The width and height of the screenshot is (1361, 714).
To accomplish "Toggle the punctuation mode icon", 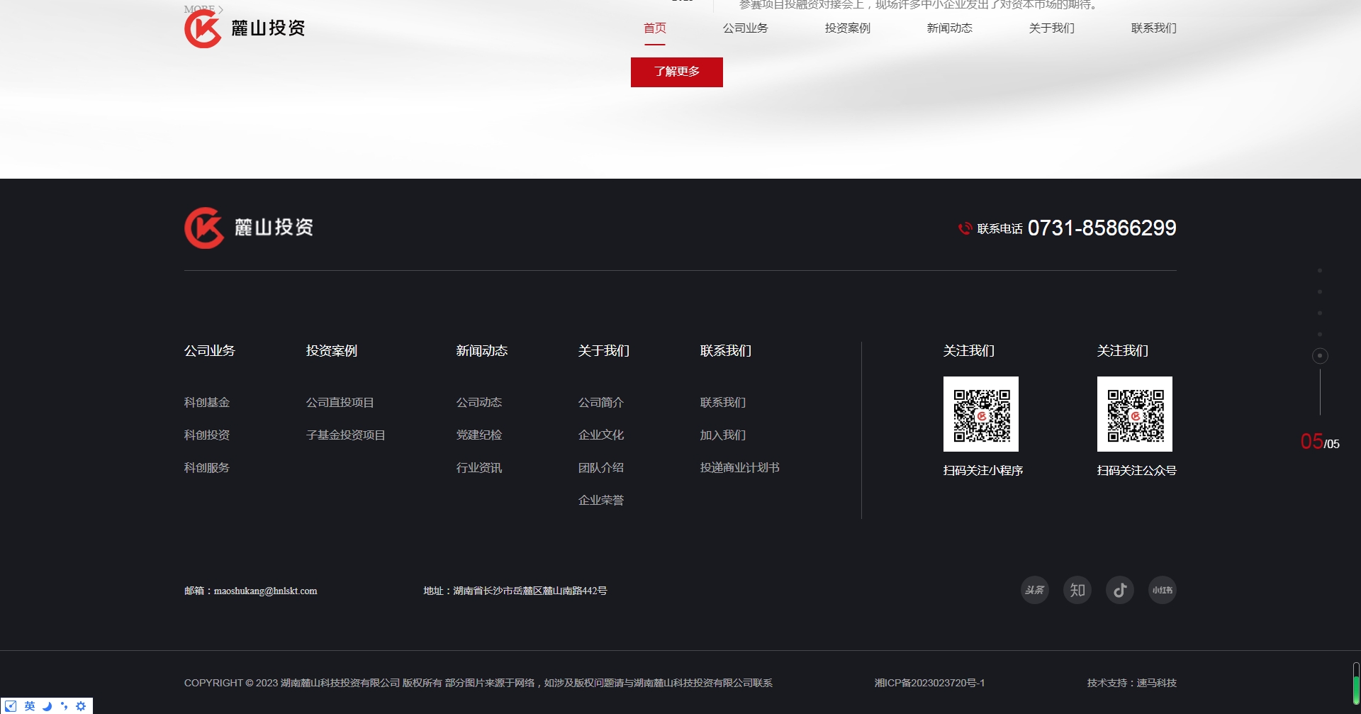I will tap(64, 705).
